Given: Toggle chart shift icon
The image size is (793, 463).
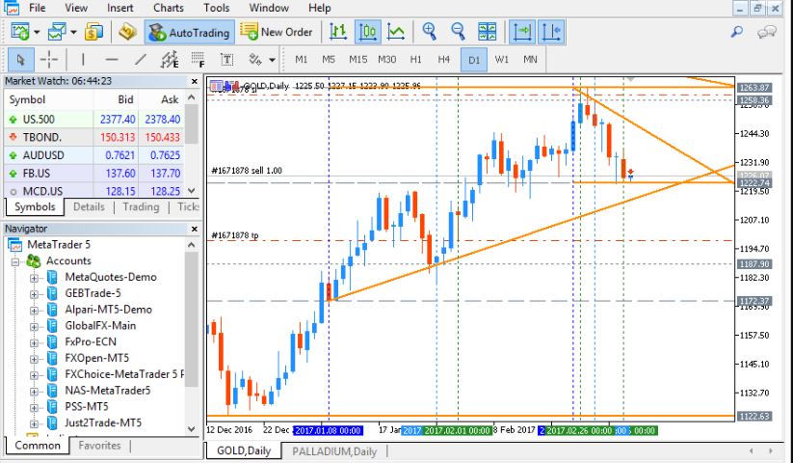Looking at the screenshot, I should pos(551,32).
